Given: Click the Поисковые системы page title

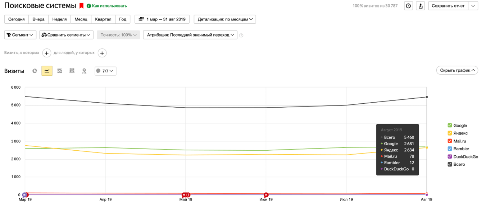Looking at the screenshot, I should tap(40, 6).
